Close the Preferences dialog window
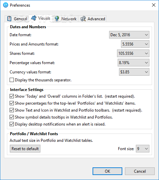This screenshot has height=180, width=159. (x=154, y=5)
